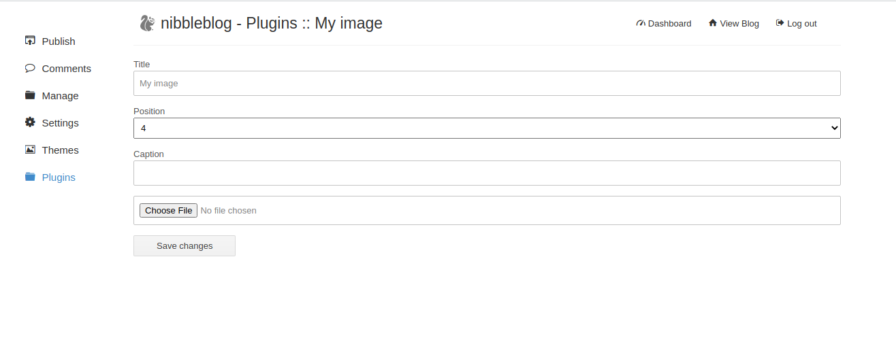Click the Manage folder icon

tap(30, 95)
